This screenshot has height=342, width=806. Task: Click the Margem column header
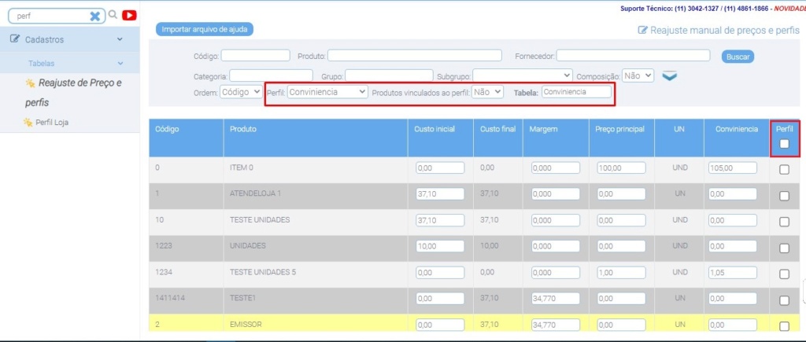543,130
